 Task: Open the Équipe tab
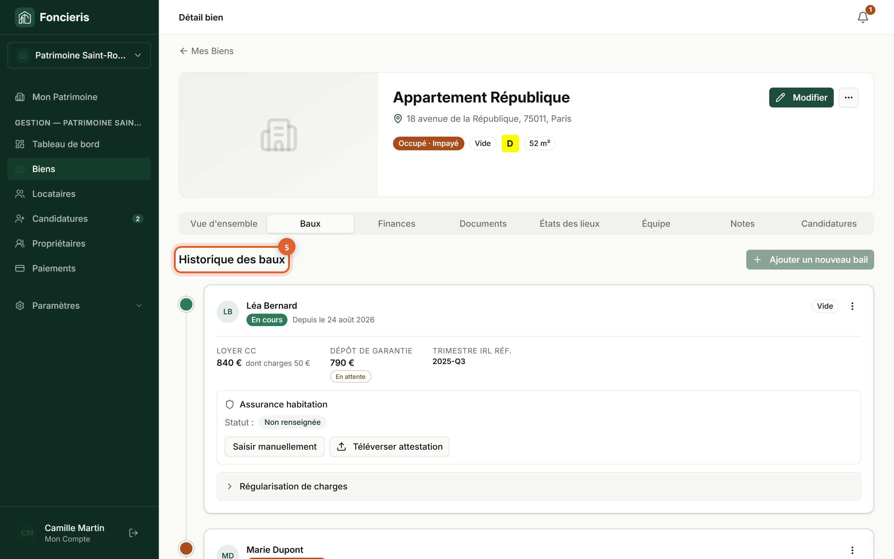656,224
